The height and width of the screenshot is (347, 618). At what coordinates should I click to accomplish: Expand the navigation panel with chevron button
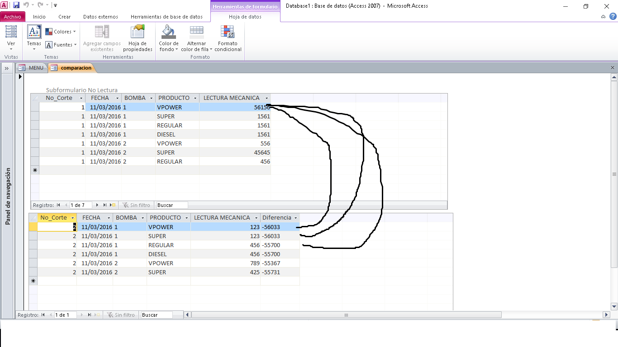7,68
